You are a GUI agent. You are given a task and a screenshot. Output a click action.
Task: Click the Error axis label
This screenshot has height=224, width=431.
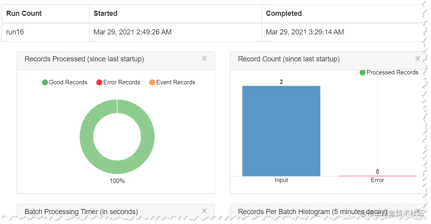pyautogui.click(x=377, y=180)
